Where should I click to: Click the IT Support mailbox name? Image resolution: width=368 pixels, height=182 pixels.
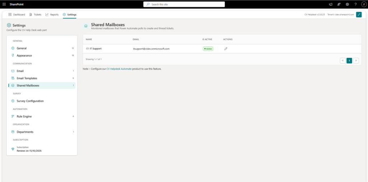[x=96, y=49]
